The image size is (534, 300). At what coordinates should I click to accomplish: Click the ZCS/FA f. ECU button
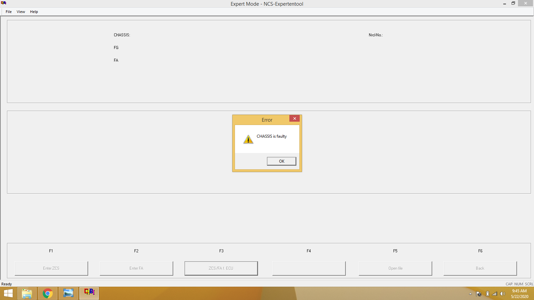[x=221, y=268]
